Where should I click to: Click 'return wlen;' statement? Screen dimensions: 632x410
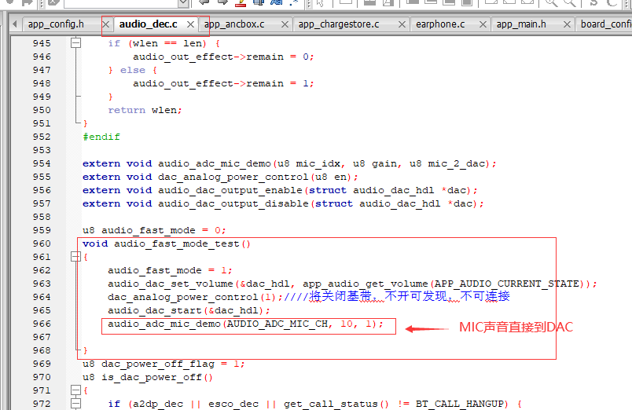pos(145,110)
